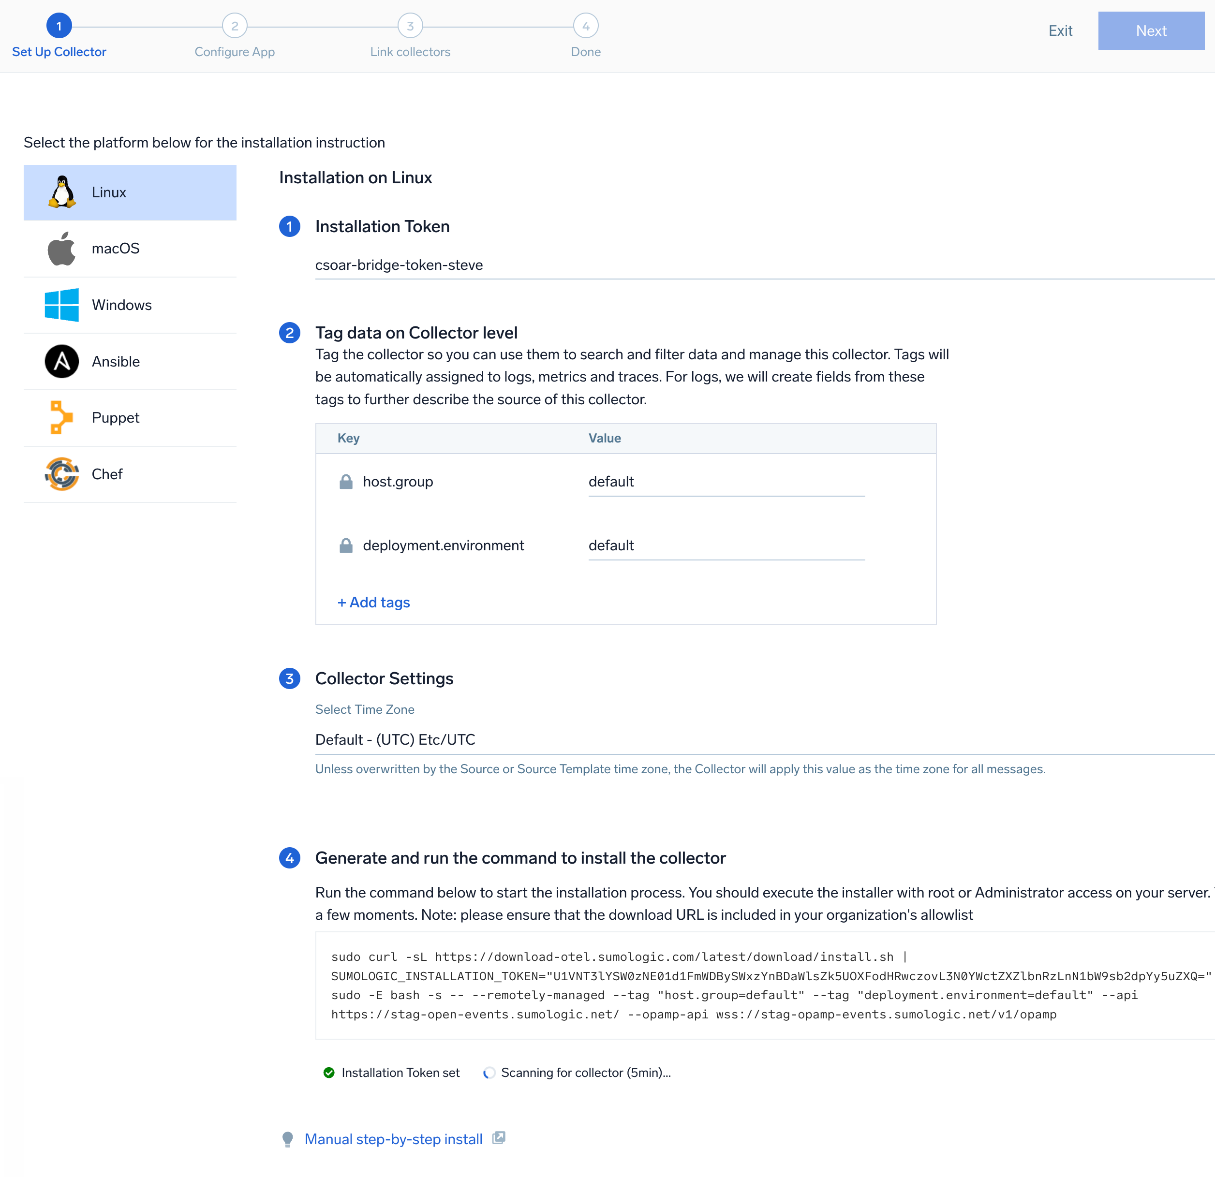The height and width of the screenshot is (1177, 1215).
Task: Pick the Chef logo icon
Action: 61,474
